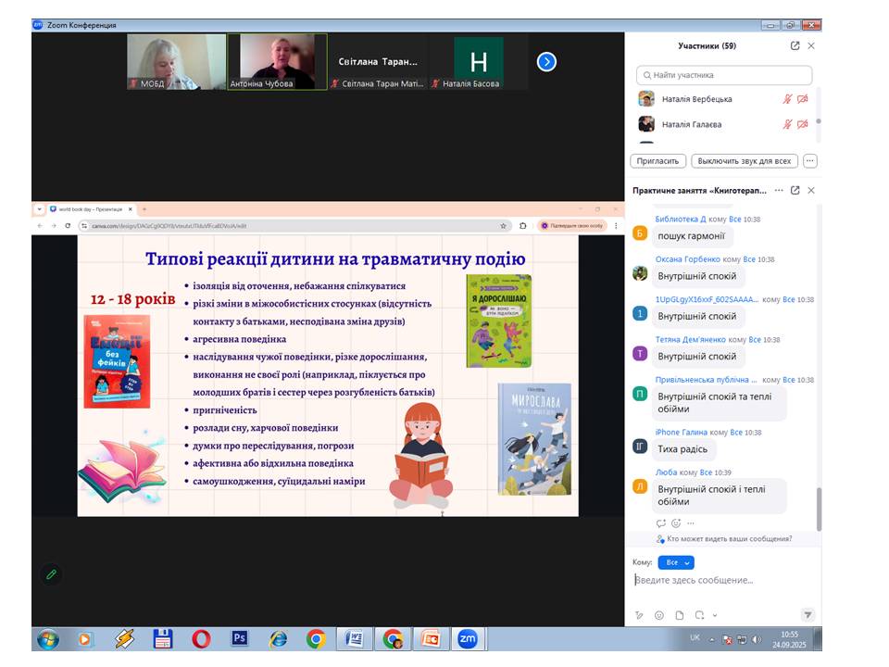This screenshot has width=889, height=667.
Task: Toggle microphone for Наталія Галаєва
Action: [x=787, y=124]
